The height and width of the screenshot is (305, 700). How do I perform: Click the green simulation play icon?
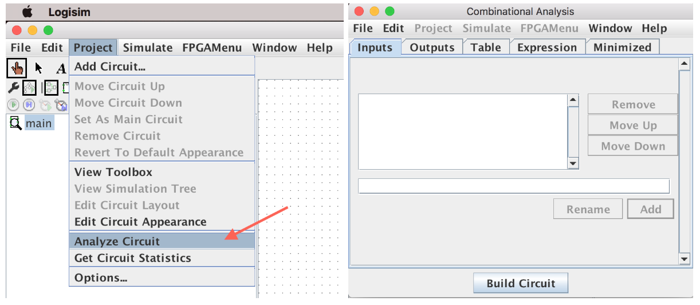(x=13, y=105)
